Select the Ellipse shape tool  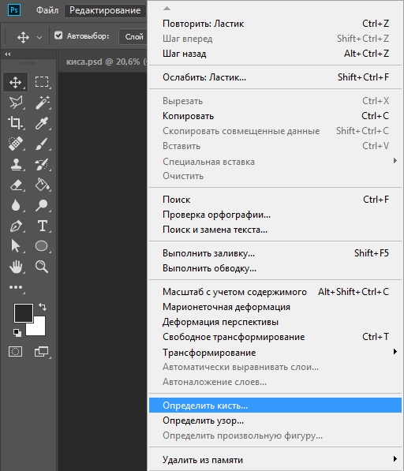(x=42, y=245)
